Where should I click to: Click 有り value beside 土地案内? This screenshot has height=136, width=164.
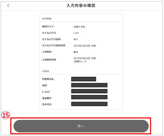click(x=76, y=52)
